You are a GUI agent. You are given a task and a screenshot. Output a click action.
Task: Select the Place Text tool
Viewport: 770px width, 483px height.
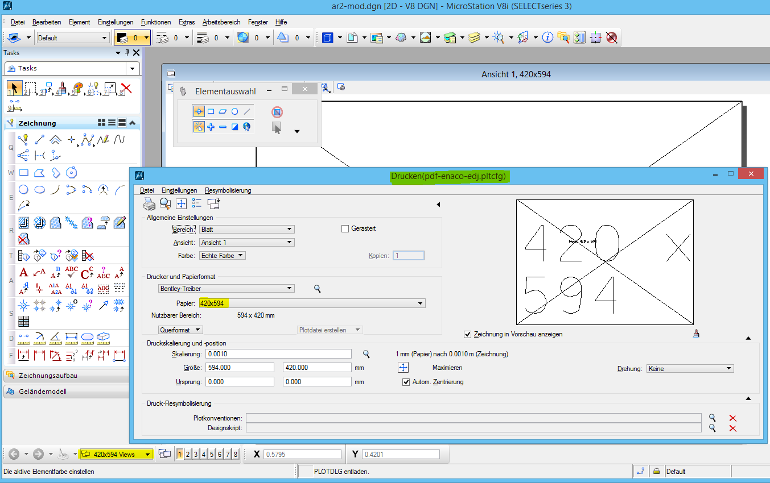[x=23, y=273]
